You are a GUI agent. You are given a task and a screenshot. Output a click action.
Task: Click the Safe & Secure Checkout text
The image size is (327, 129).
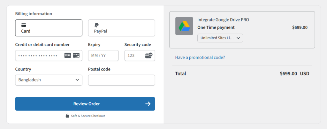tap(88, 116)
